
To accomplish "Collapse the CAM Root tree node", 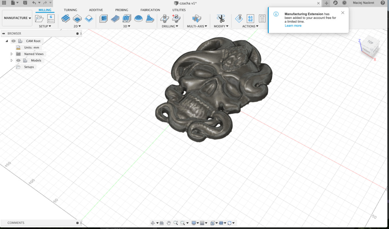I will 7,41.
